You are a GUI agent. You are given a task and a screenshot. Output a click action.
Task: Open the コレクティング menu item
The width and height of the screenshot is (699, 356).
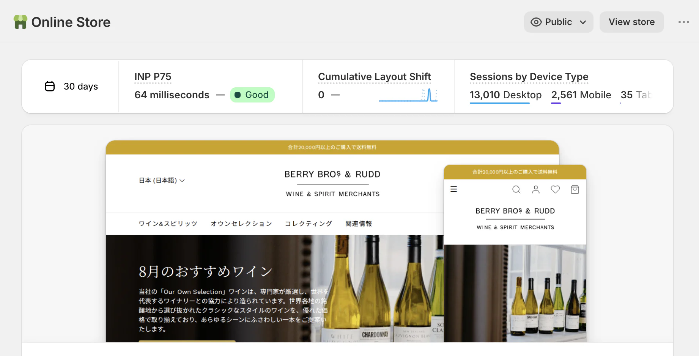308,224
